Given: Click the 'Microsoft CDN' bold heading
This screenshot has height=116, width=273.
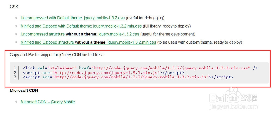Looking at the screenshot, I should click(24, 90).
